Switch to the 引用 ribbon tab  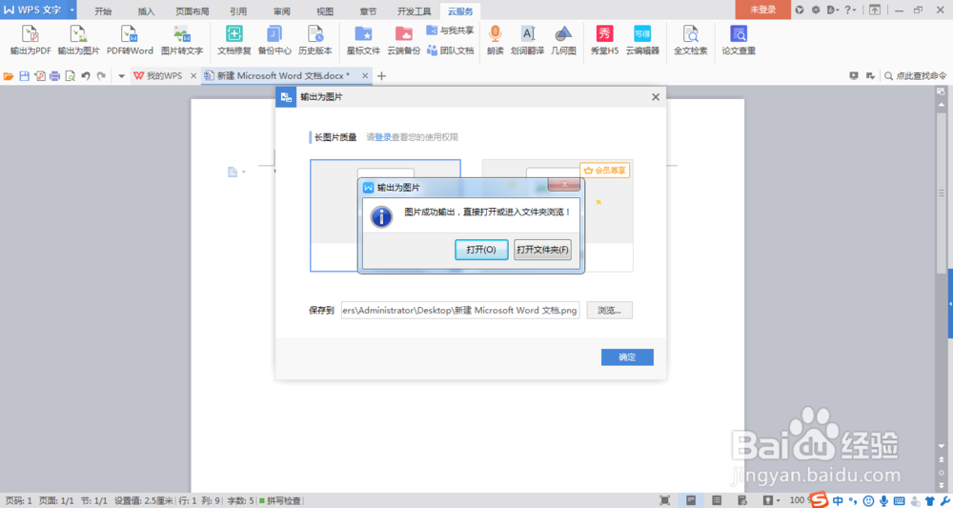239,10
